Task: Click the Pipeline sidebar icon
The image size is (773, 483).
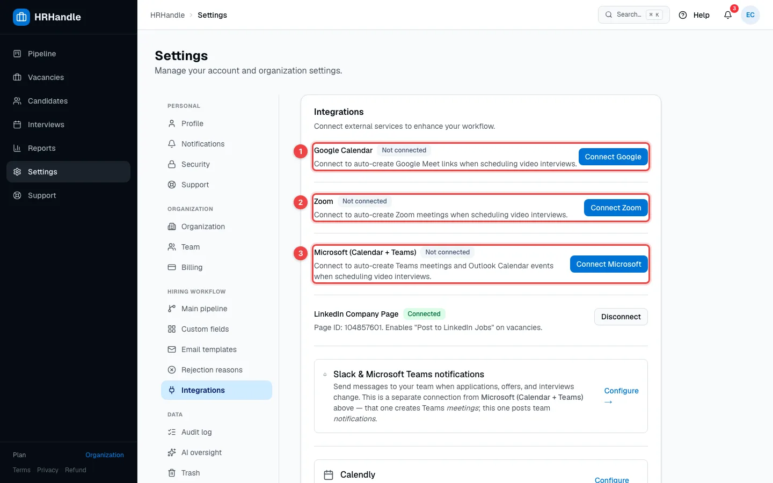Action: coord(17,54)
